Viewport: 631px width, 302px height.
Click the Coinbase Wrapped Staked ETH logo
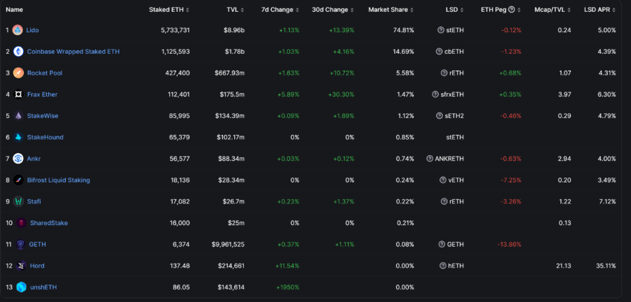tap(18, 52)
